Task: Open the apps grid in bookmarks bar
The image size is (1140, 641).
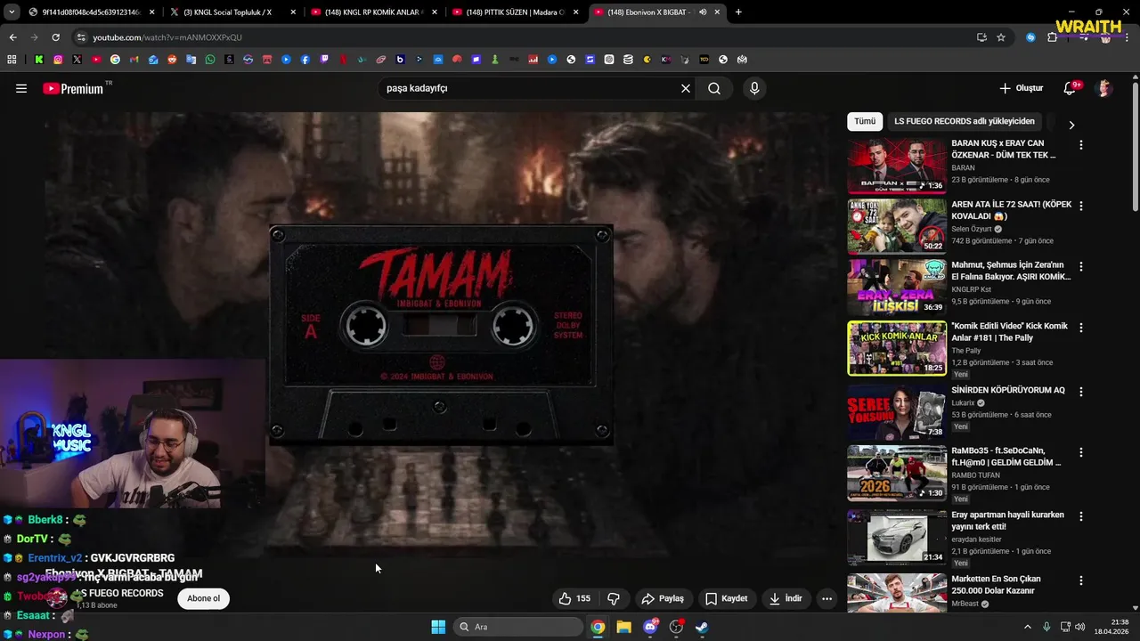Action: click(12, 60)
